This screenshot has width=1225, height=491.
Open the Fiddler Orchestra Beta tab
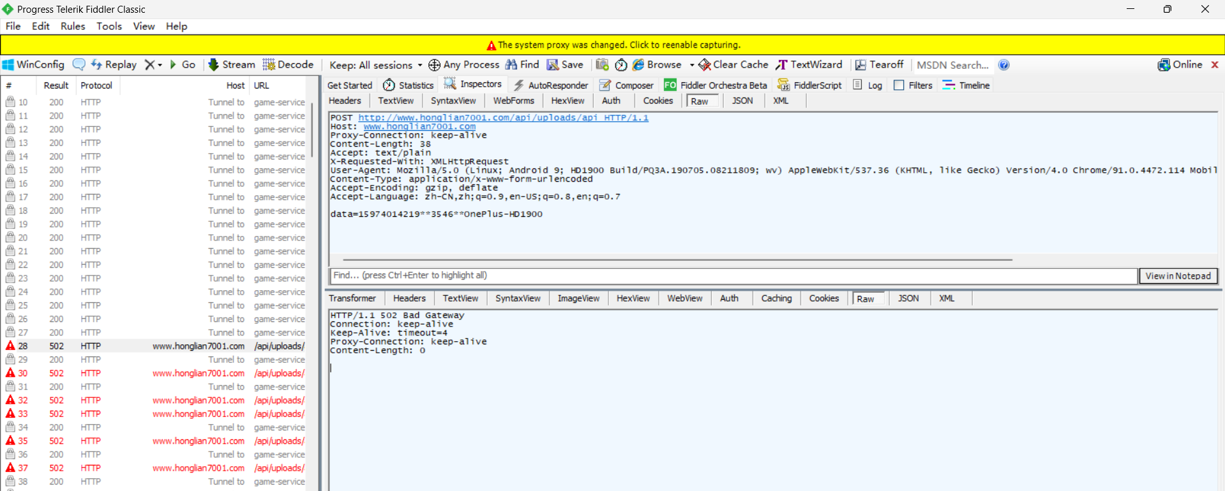716,85
